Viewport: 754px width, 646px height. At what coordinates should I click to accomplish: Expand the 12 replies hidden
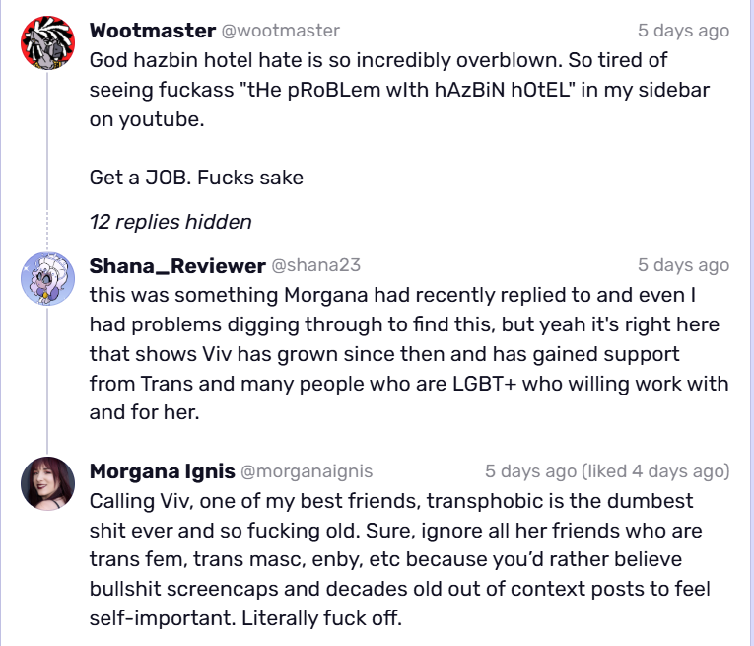(x=171, y=222)
